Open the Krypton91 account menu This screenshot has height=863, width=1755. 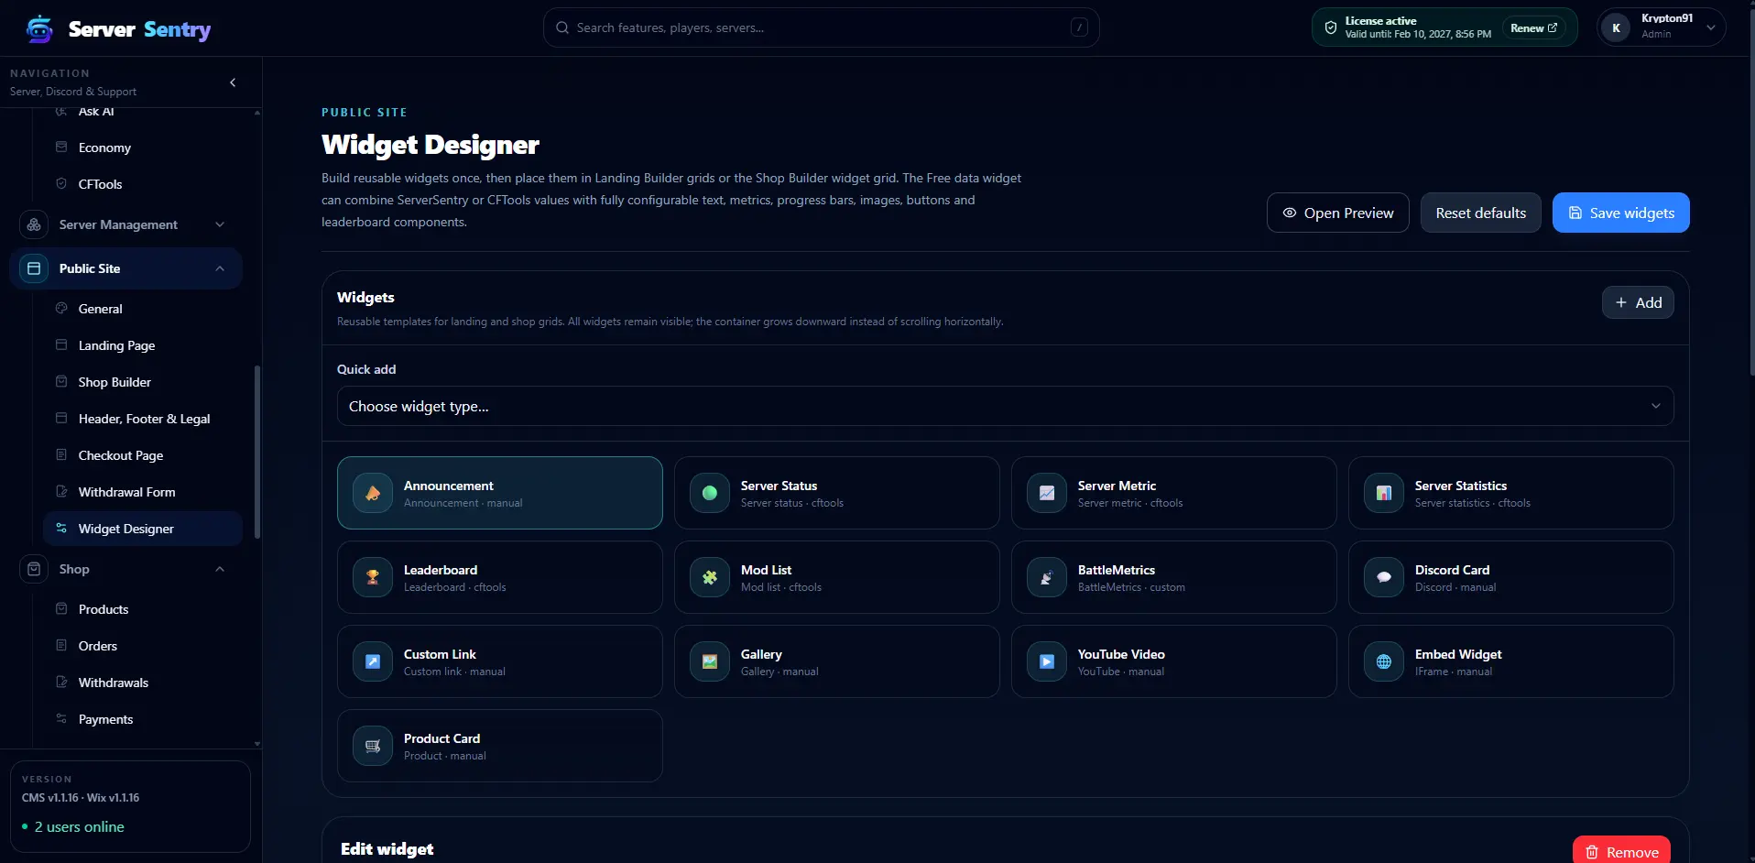pos(1662,27)
